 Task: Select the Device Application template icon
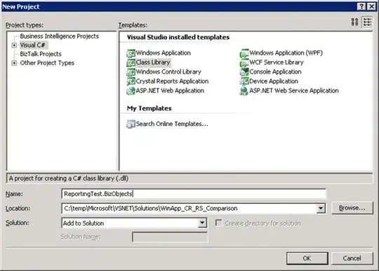pyautogui.click(x=244, y=81)
